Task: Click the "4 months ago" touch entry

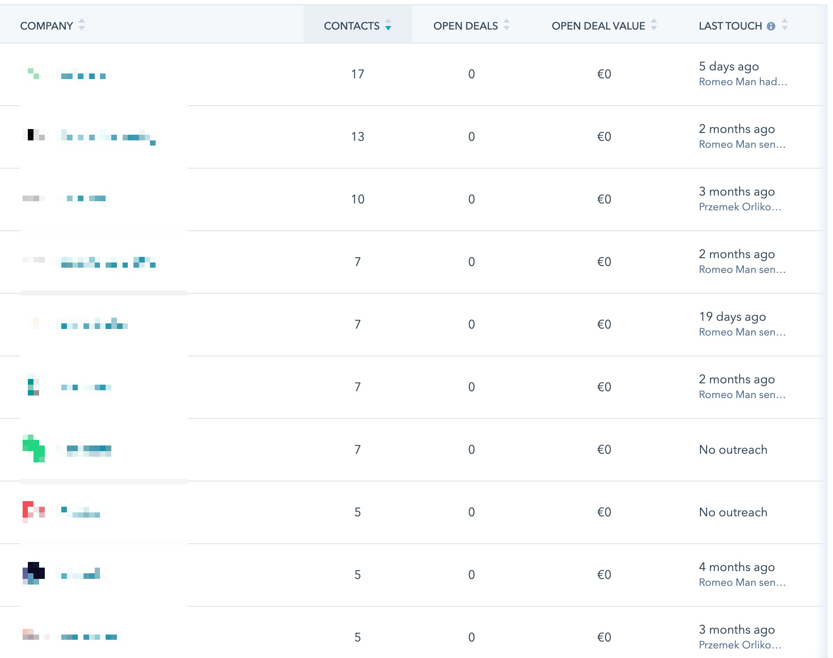Action: pyautogui.click(x=737, y=567)
